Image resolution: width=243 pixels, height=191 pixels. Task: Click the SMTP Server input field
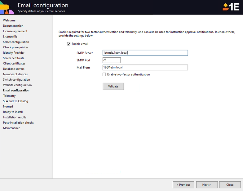click(x=145, y=53)
